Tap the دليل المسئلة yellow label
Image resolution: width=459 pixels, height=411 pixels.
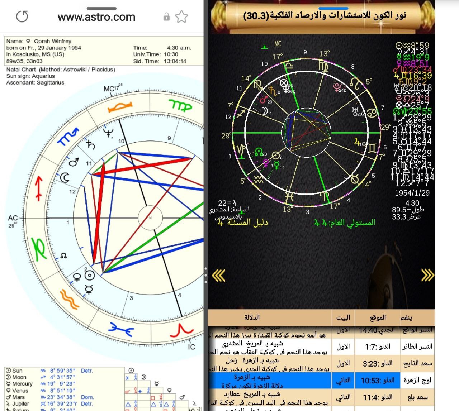click(x=242, y=223)
